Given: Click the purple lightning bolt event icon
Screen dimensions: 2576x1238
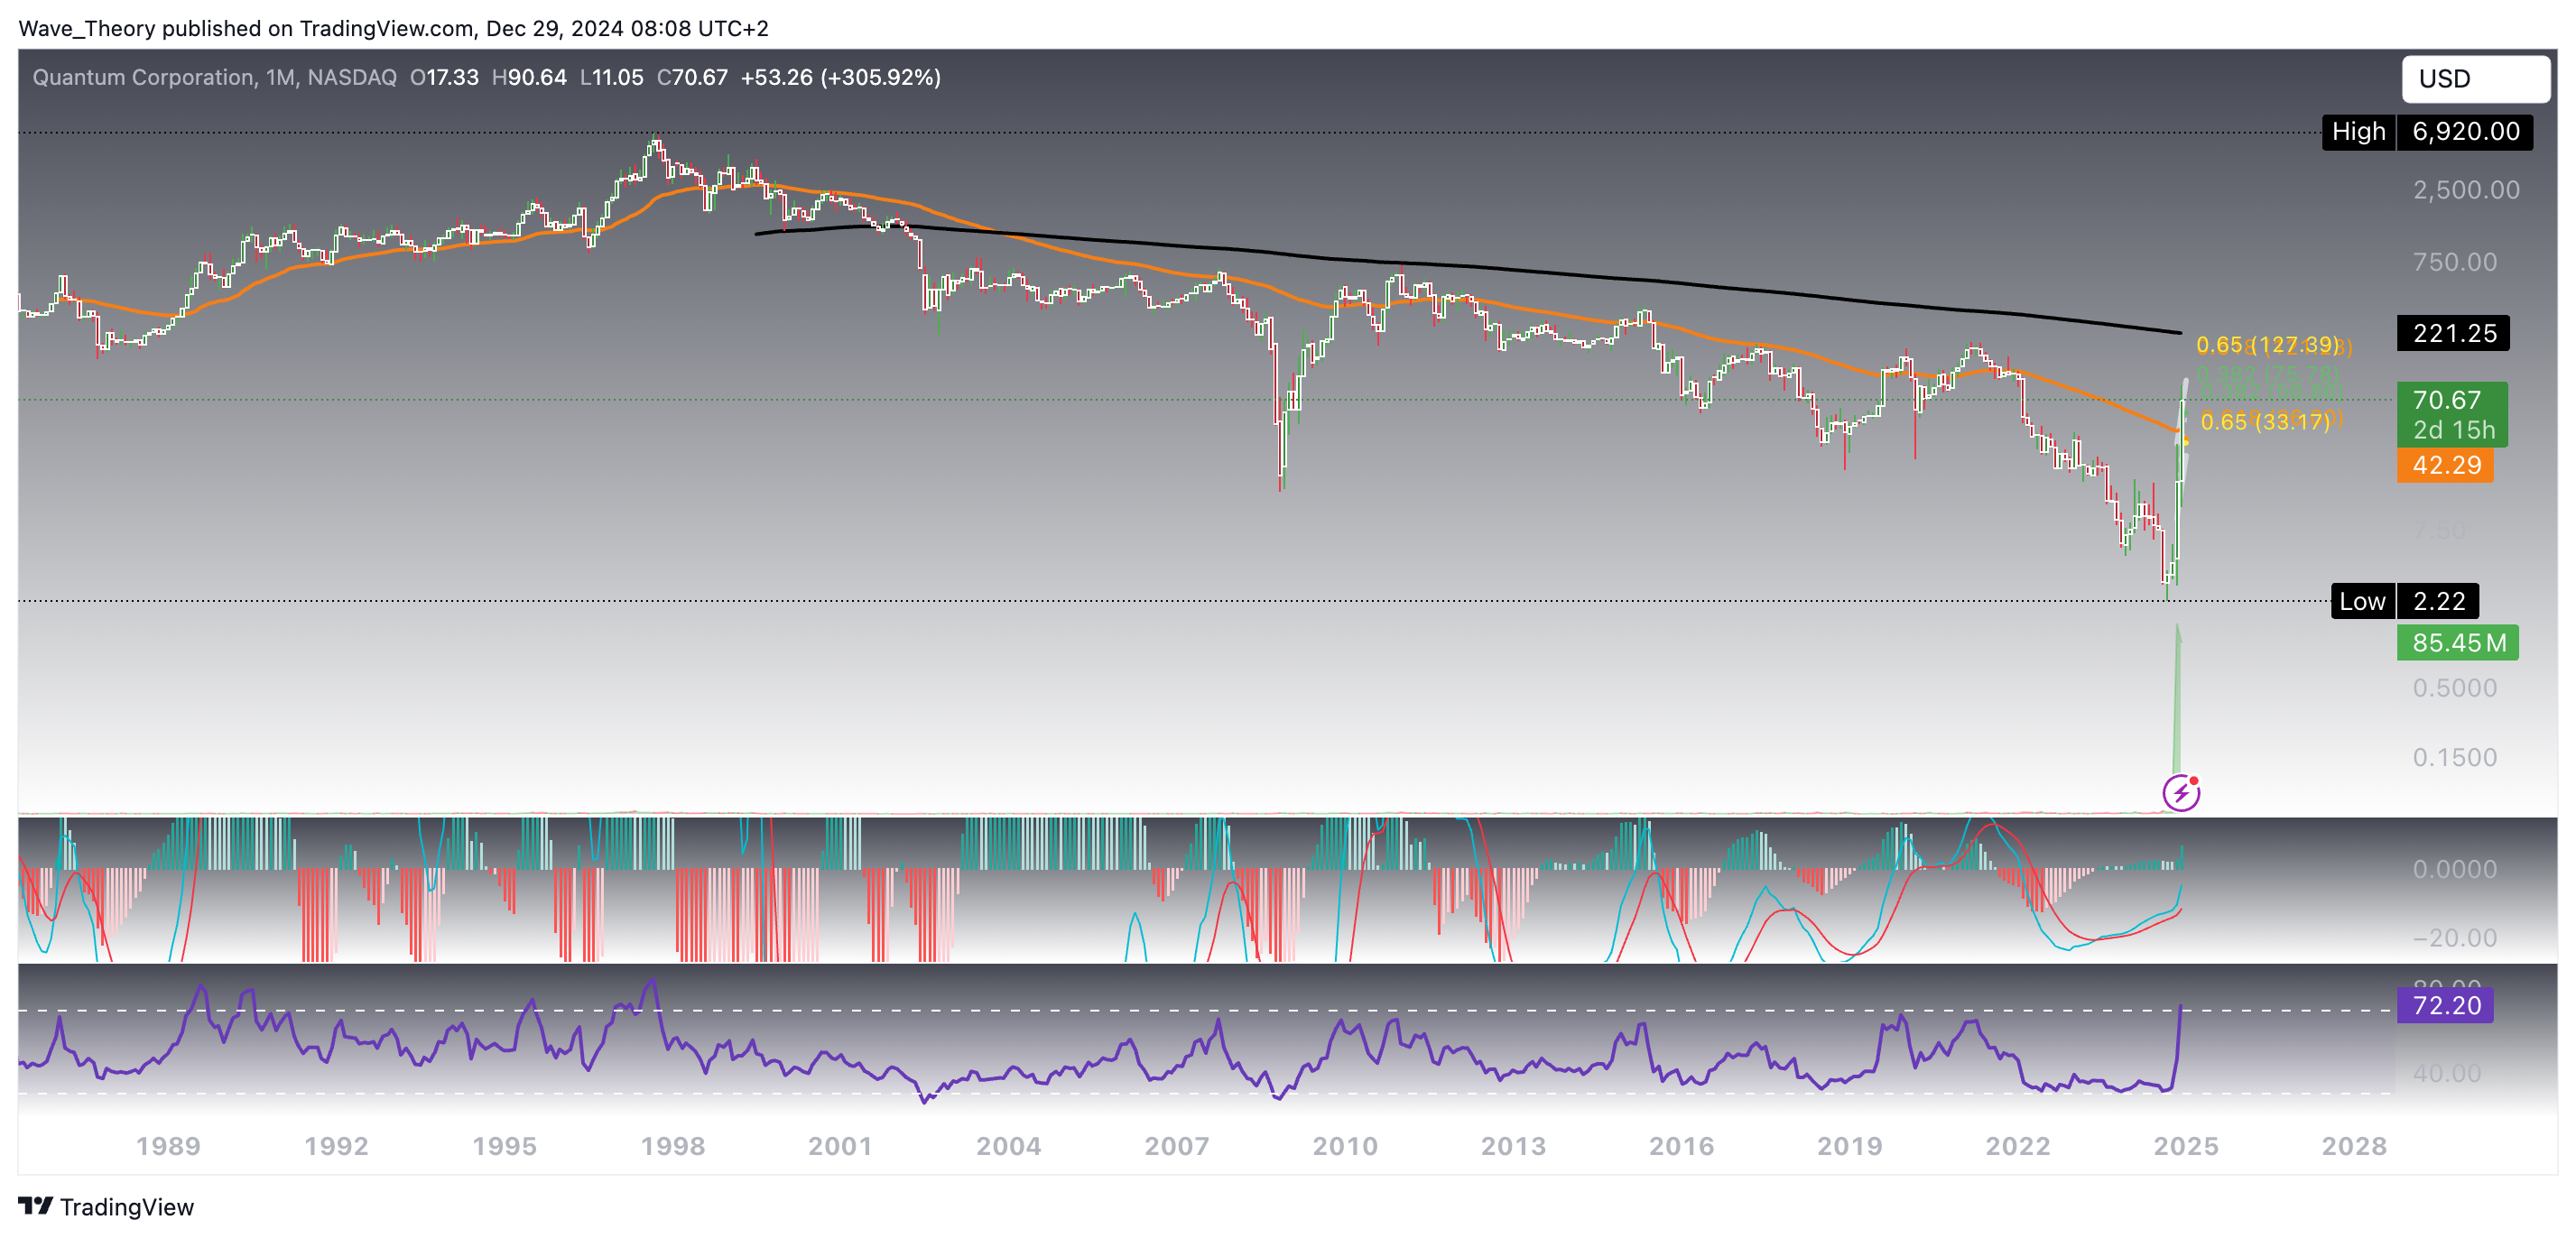Looking at the screenshot, I should click(x=2181, y=793).
